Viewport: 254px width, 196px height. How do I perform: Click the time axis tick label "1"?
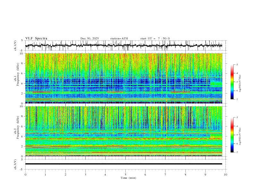45,175
